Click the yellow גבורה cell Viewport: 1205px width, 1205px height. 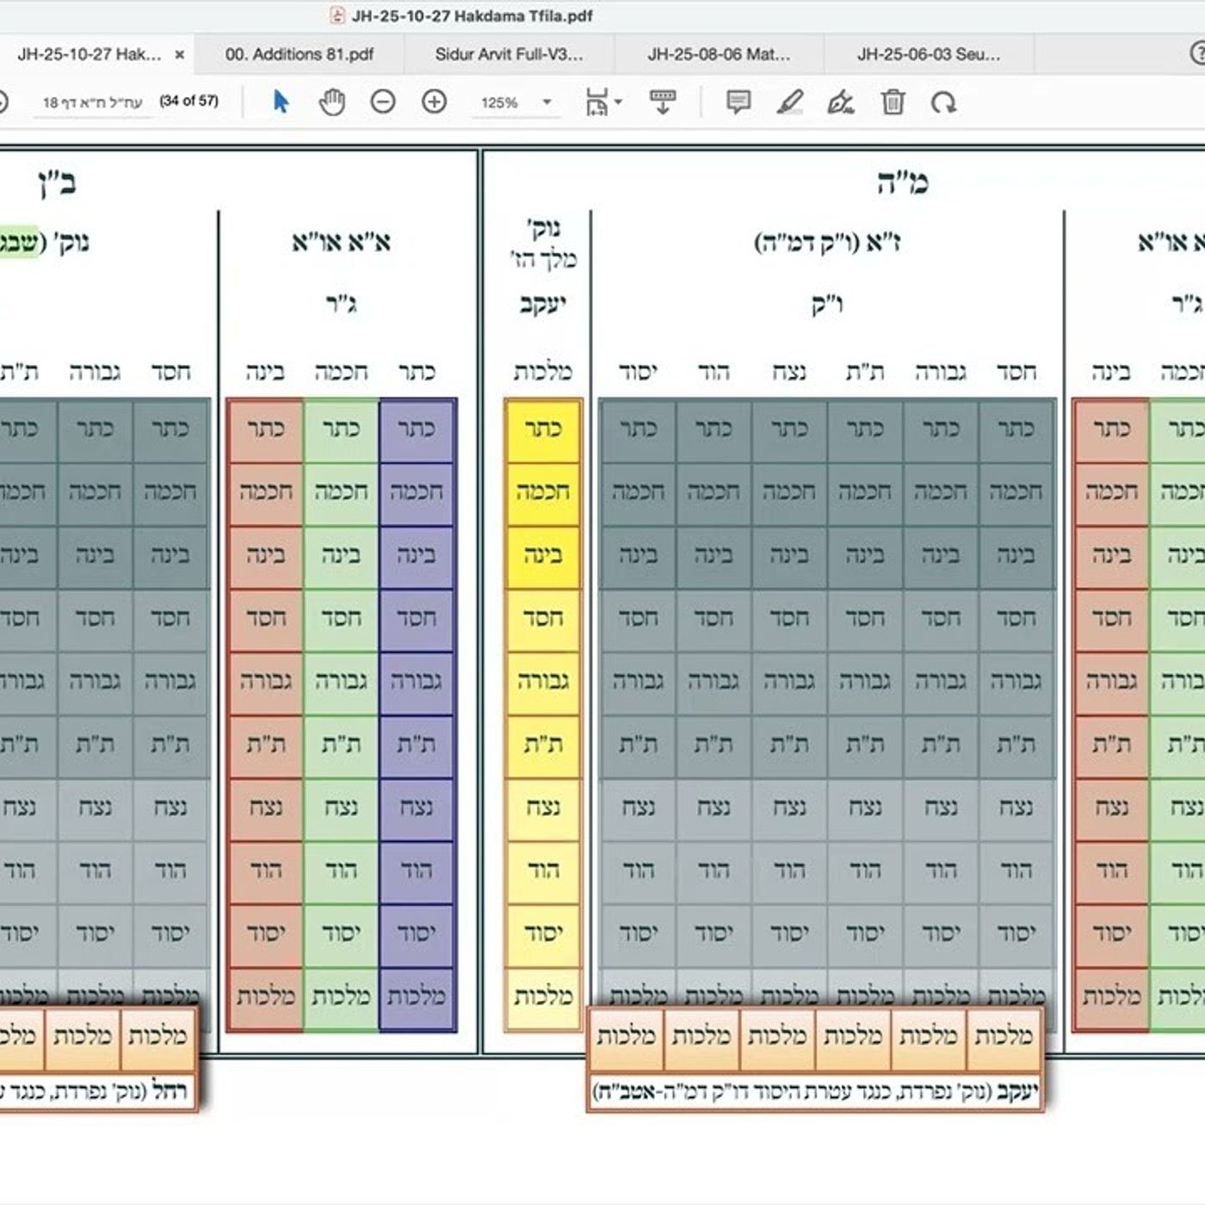[543, 682]
